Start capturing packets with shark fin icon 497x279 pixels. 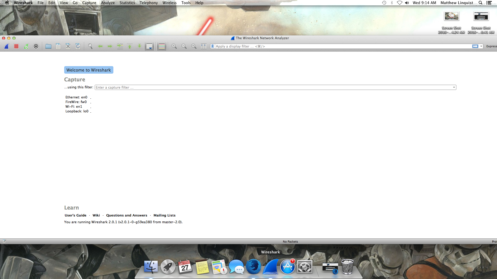[x=6, y=46]
